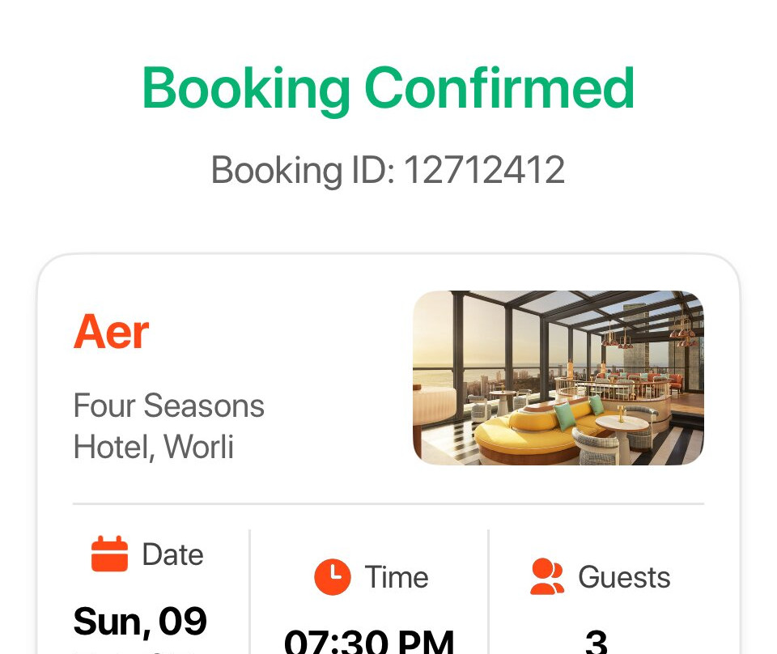Click the Hotel, Worli location text
Screen dimensions: 777x654
(x=153, y=447)
